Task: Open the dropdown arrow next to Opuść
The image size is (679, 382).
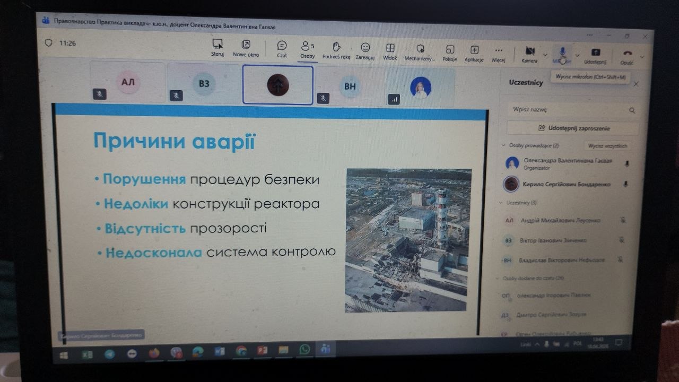Action: tap(642, 56)
